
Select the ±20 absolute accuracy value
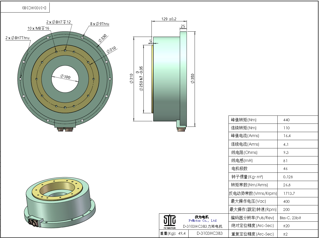(286, 226)
